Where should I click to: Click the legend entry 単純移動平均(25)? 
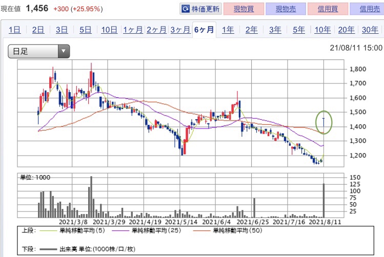click(x=156, y=230)
